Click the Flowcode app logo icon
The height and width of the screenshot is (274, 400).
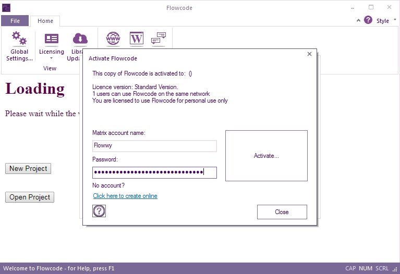pos(6,8)
